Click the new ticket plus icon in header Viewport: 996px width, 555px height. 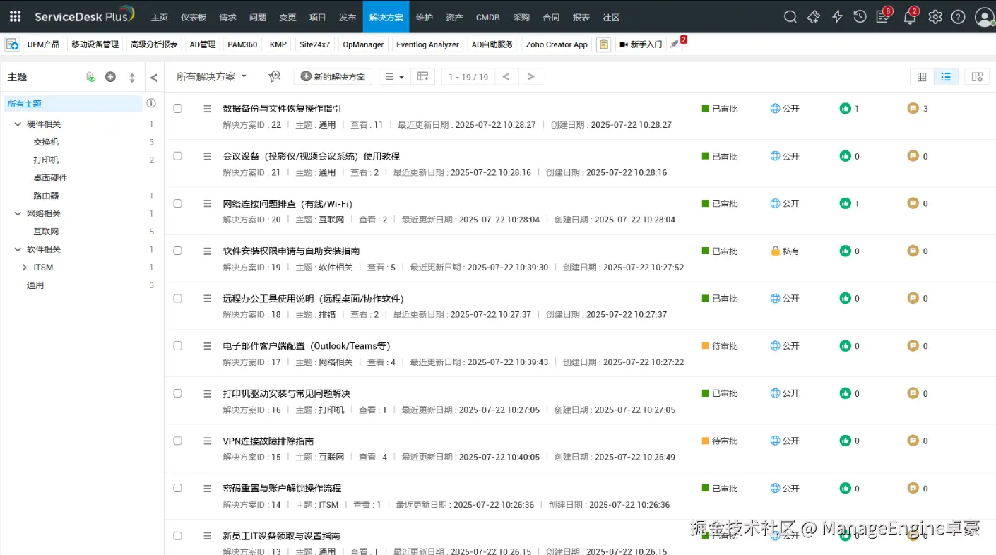click(814, 17)
